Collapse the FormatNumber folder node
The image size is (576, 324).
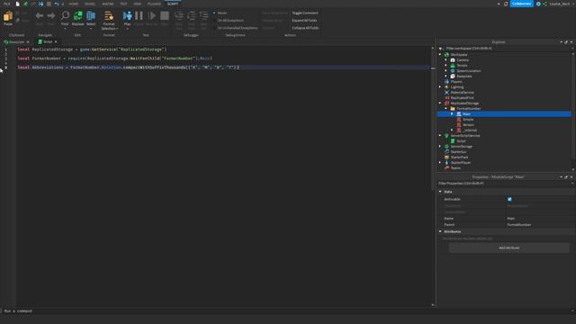pyautogui.click(x=446, y=109)
